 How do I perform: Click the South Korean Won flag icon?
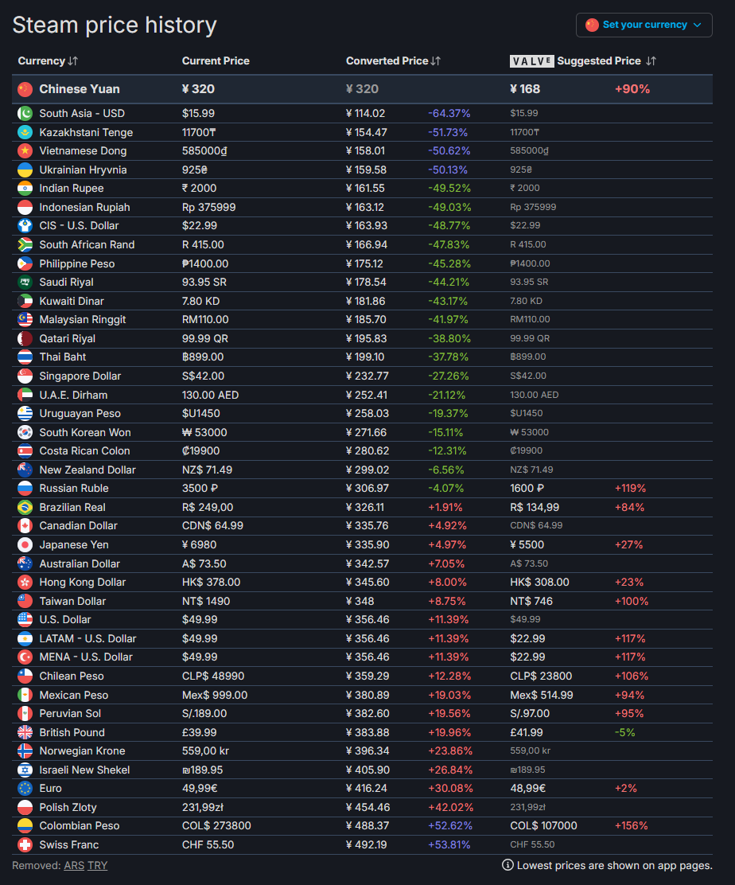[25, 432]
